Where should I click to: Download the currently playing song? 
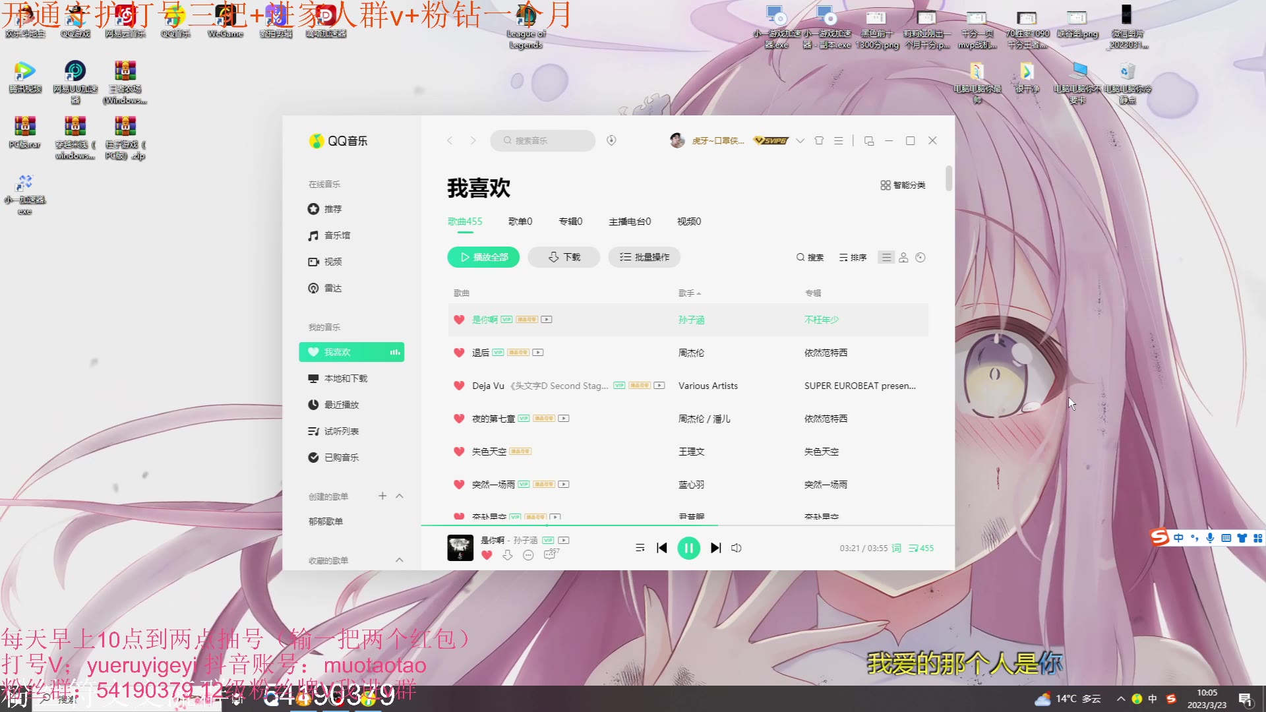pyautogui.click(x=507, y=555)
